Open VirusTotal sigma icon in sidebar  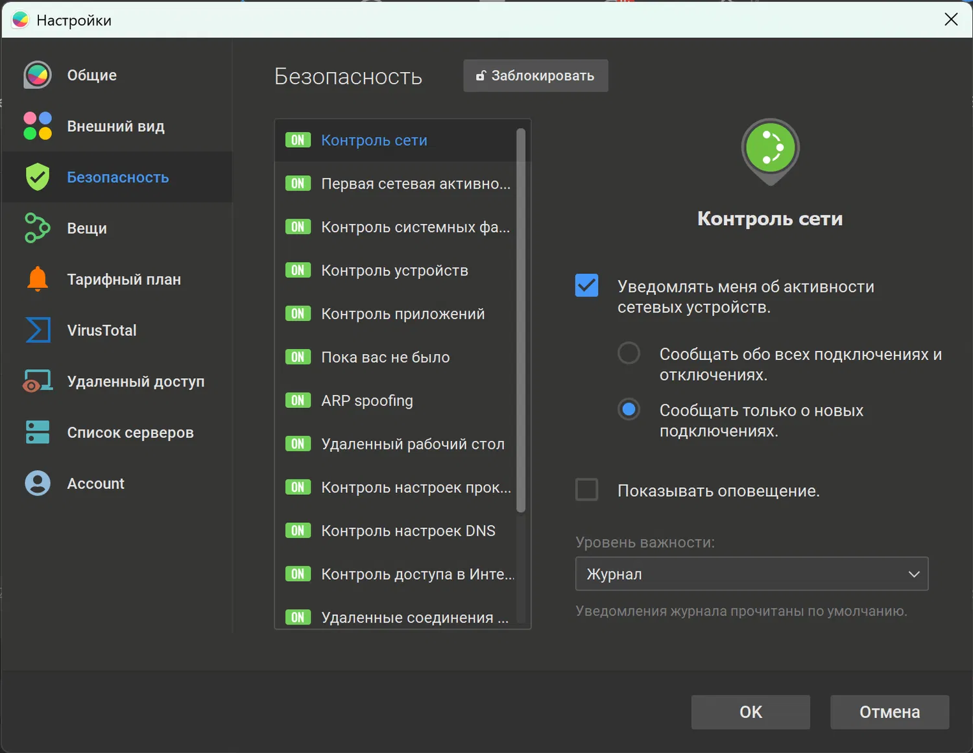coord(38,330)
